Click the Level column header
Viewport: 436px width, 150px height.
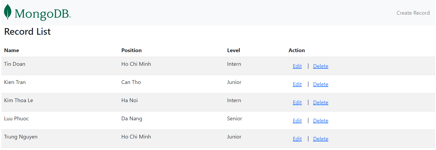(233, 50)
